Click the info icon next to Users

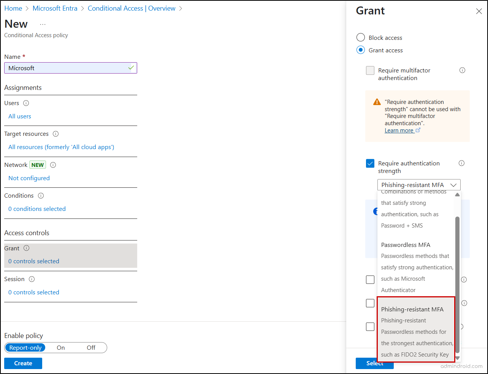tap(26, 103)
